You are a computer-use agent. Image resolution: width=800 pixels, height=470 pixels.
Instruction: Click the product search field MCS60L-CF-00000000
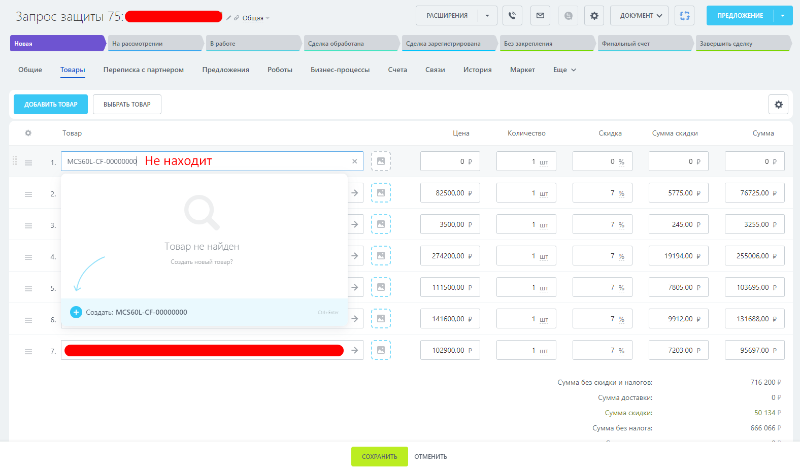tap(212, 161)
